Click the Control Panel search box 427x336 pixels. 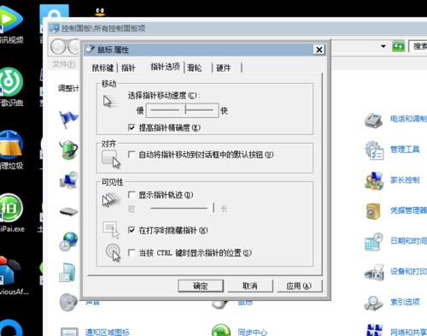coord(418,46)
